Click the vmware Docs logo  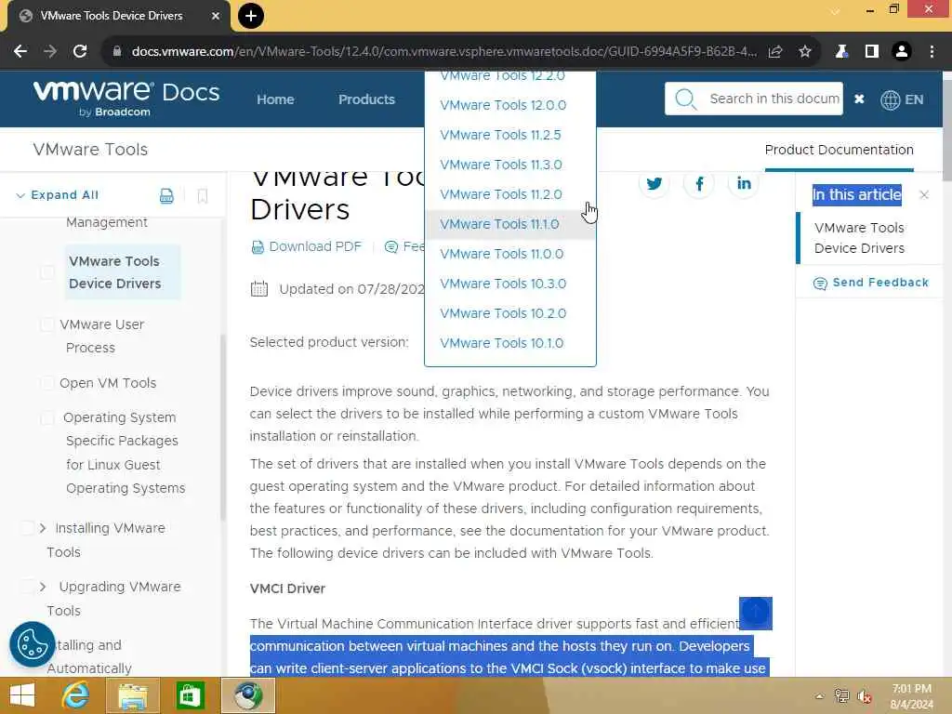[x=126, y=99]
